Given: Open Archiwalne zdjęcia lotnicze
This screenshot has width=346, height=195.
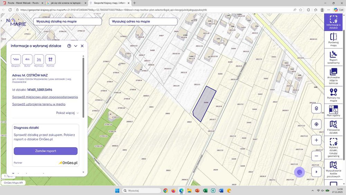Looking at the screenshot, I should [333, 77].
